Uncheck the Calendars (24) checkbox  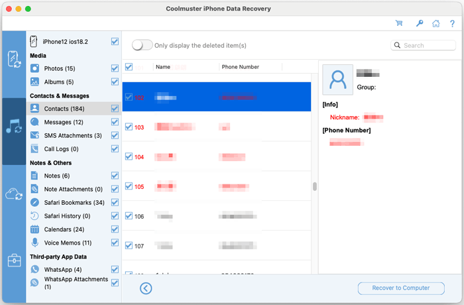[x=115, y=229]
